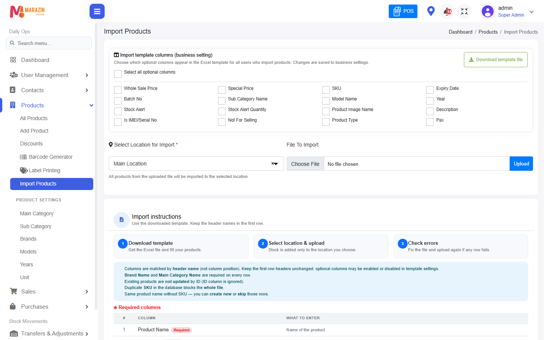The height and width of the screenshot is (340, 544).
Task: Collapse the Products menu chevron
Action: 91,105
